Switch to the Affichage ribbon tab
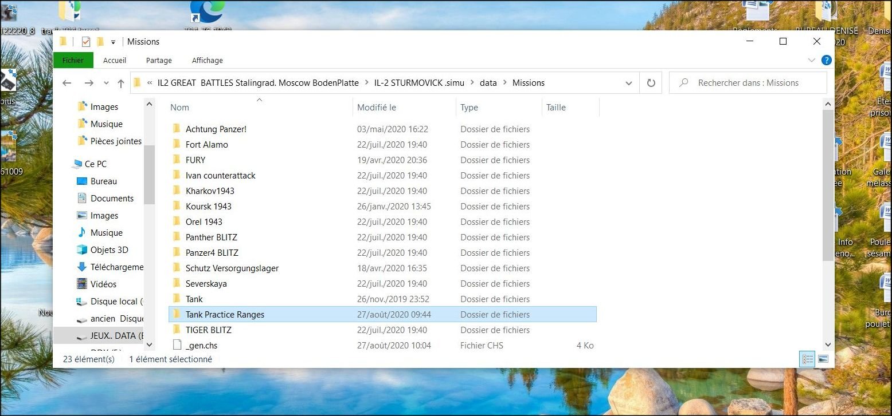 208,60
